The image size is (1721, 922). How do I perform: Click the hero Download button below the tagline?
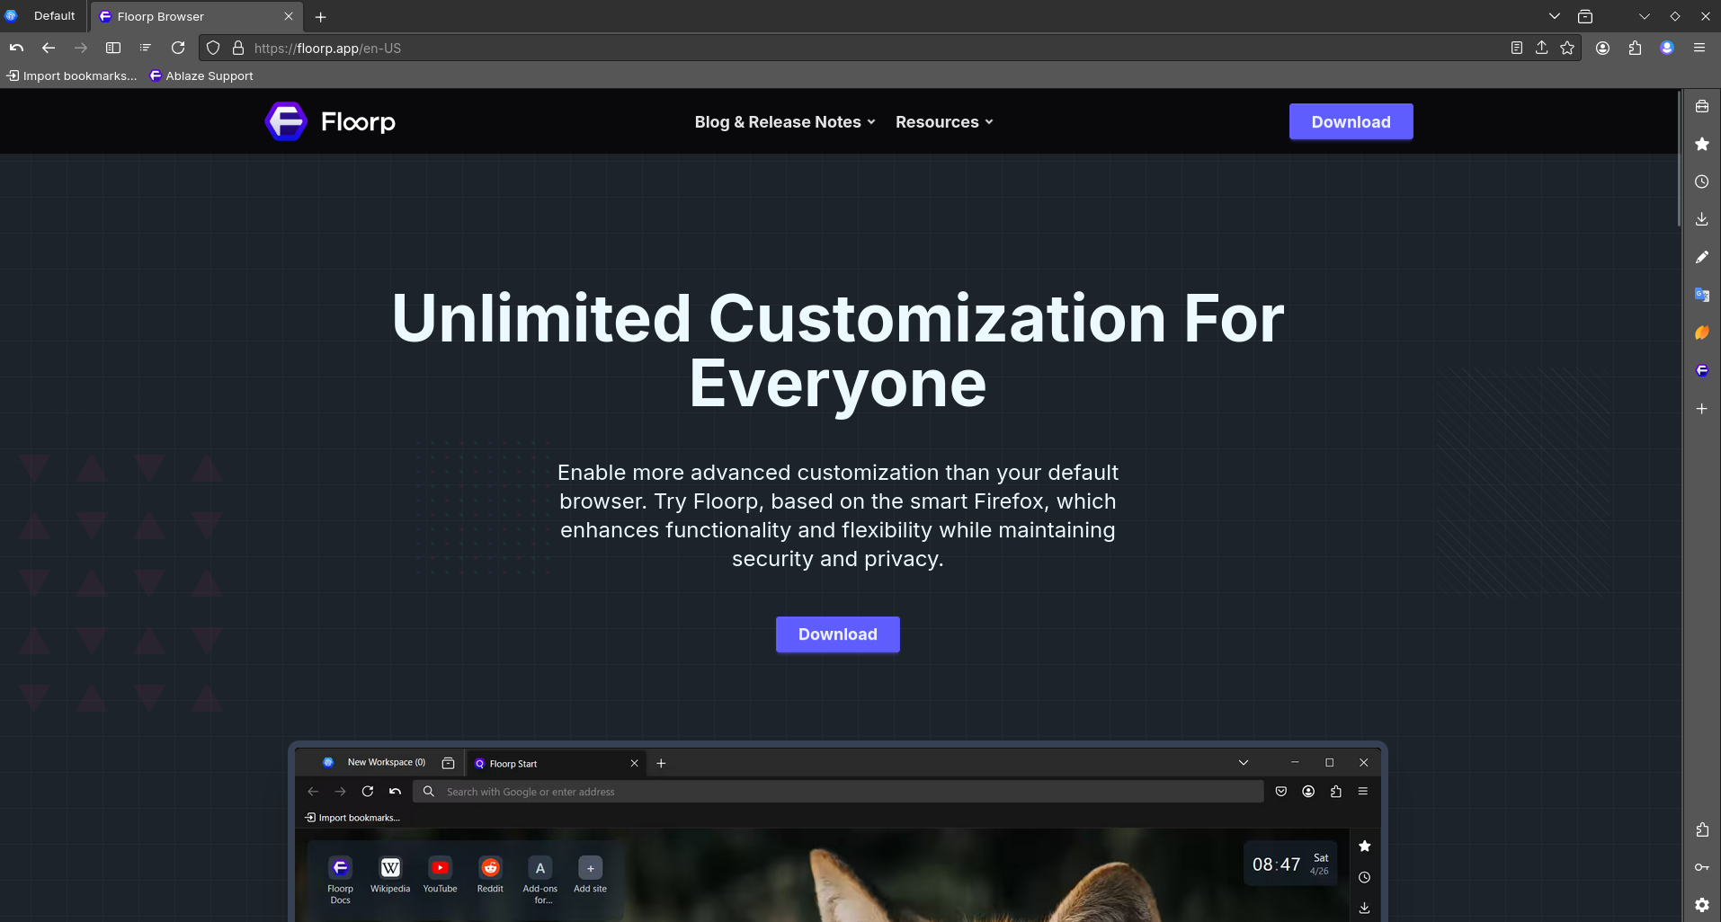pyautogui.click(x=837, y=634)
